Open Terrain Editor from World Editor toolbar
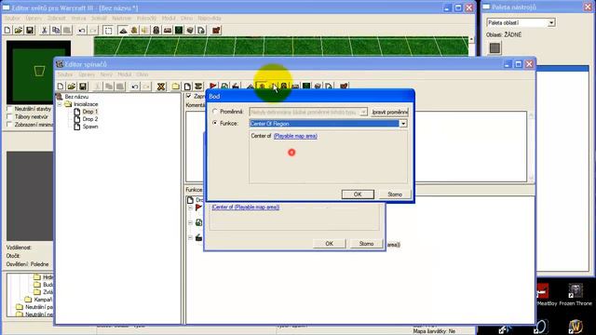The height and width of the screenshot is (335, 596). 123,30
